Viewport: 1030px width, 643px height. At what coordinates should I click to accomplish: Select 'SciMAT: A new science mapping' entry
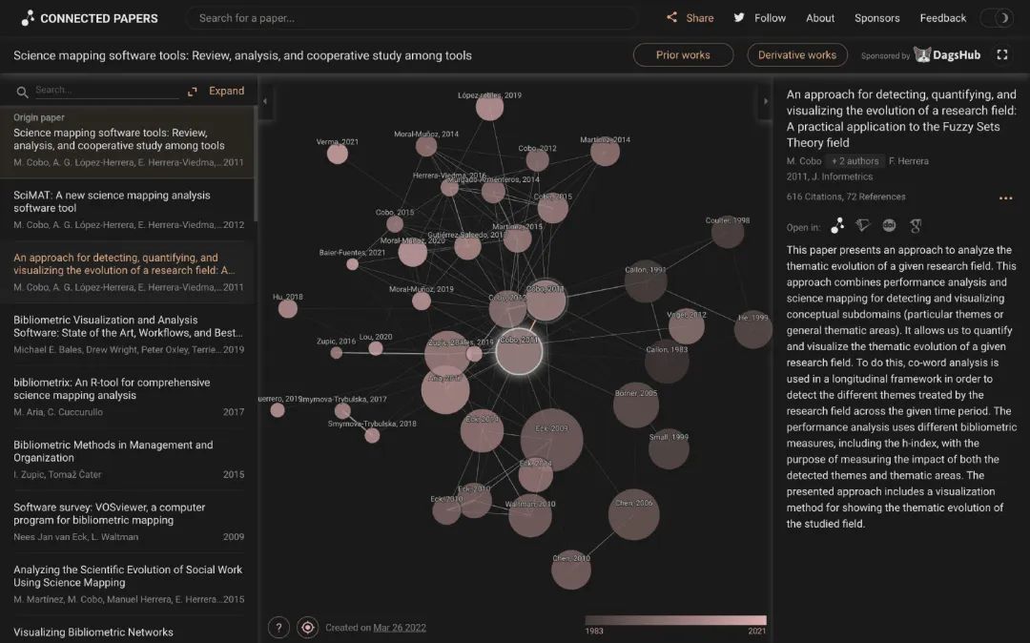[x=128, y=210]
